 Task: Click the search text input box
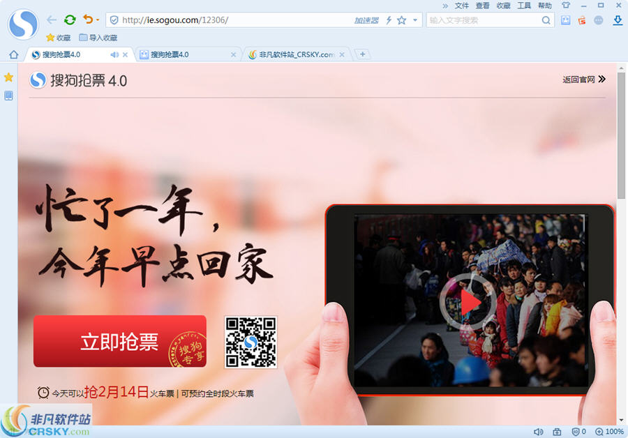484,20
